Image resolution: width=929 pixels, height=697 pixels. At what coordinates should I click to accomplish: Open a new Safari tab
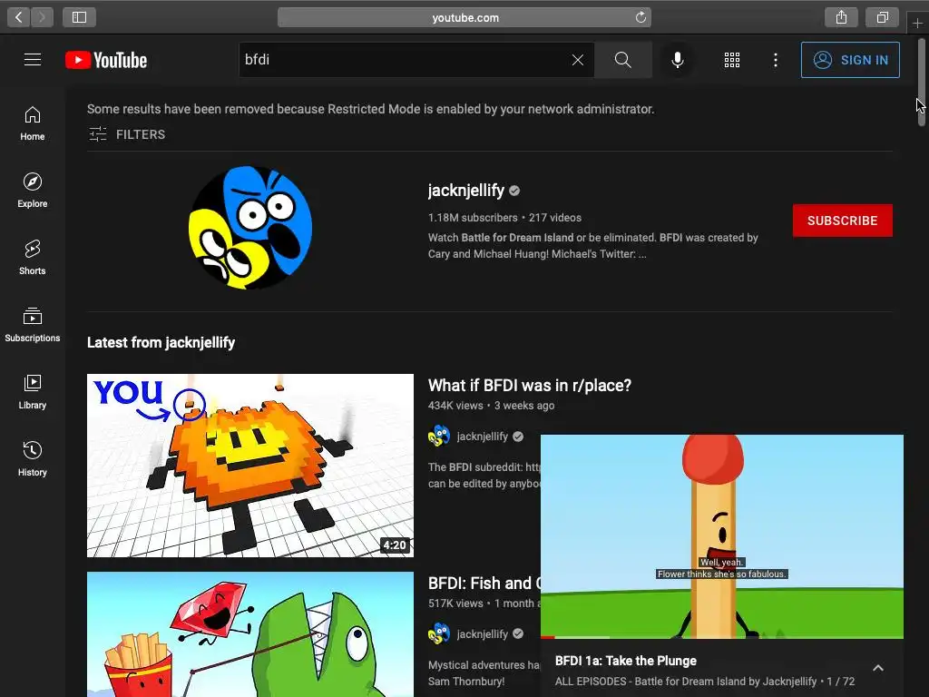click(x=917, y=23)
